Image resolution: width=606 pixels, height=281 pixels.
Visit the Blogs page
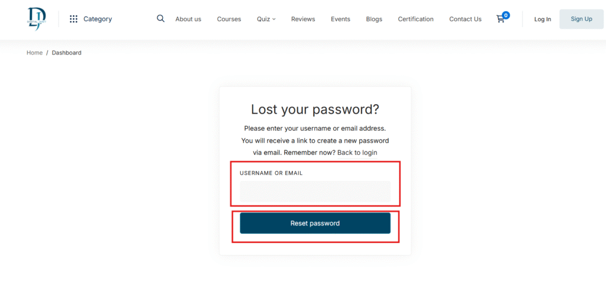(x=374, y=19)
